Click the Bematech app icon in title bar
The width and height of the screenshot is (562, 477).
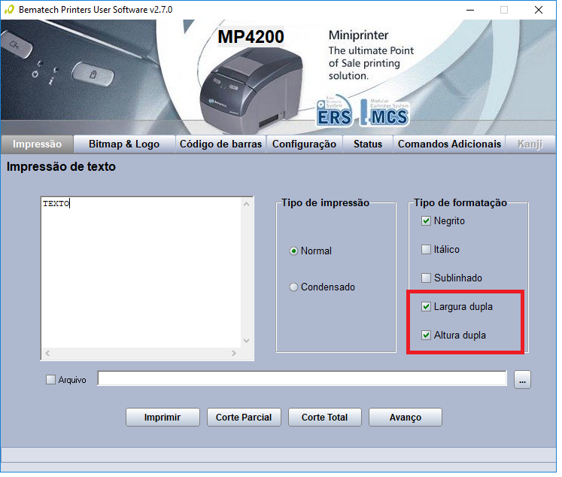[x=9, y=10]
